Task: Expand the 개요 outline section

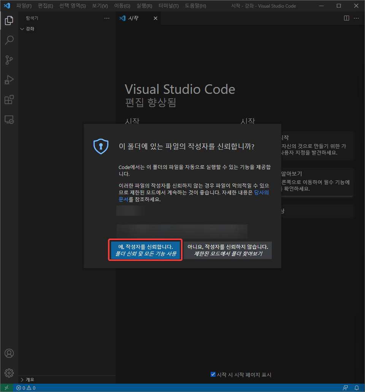Action: [x=67, y=379]
